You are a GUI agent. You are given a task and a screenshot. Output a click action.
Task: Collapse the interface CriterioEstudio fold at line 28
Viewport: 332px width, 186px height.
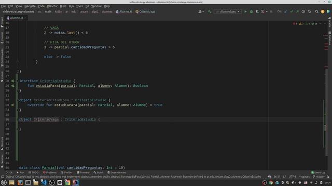coord(18,81)
